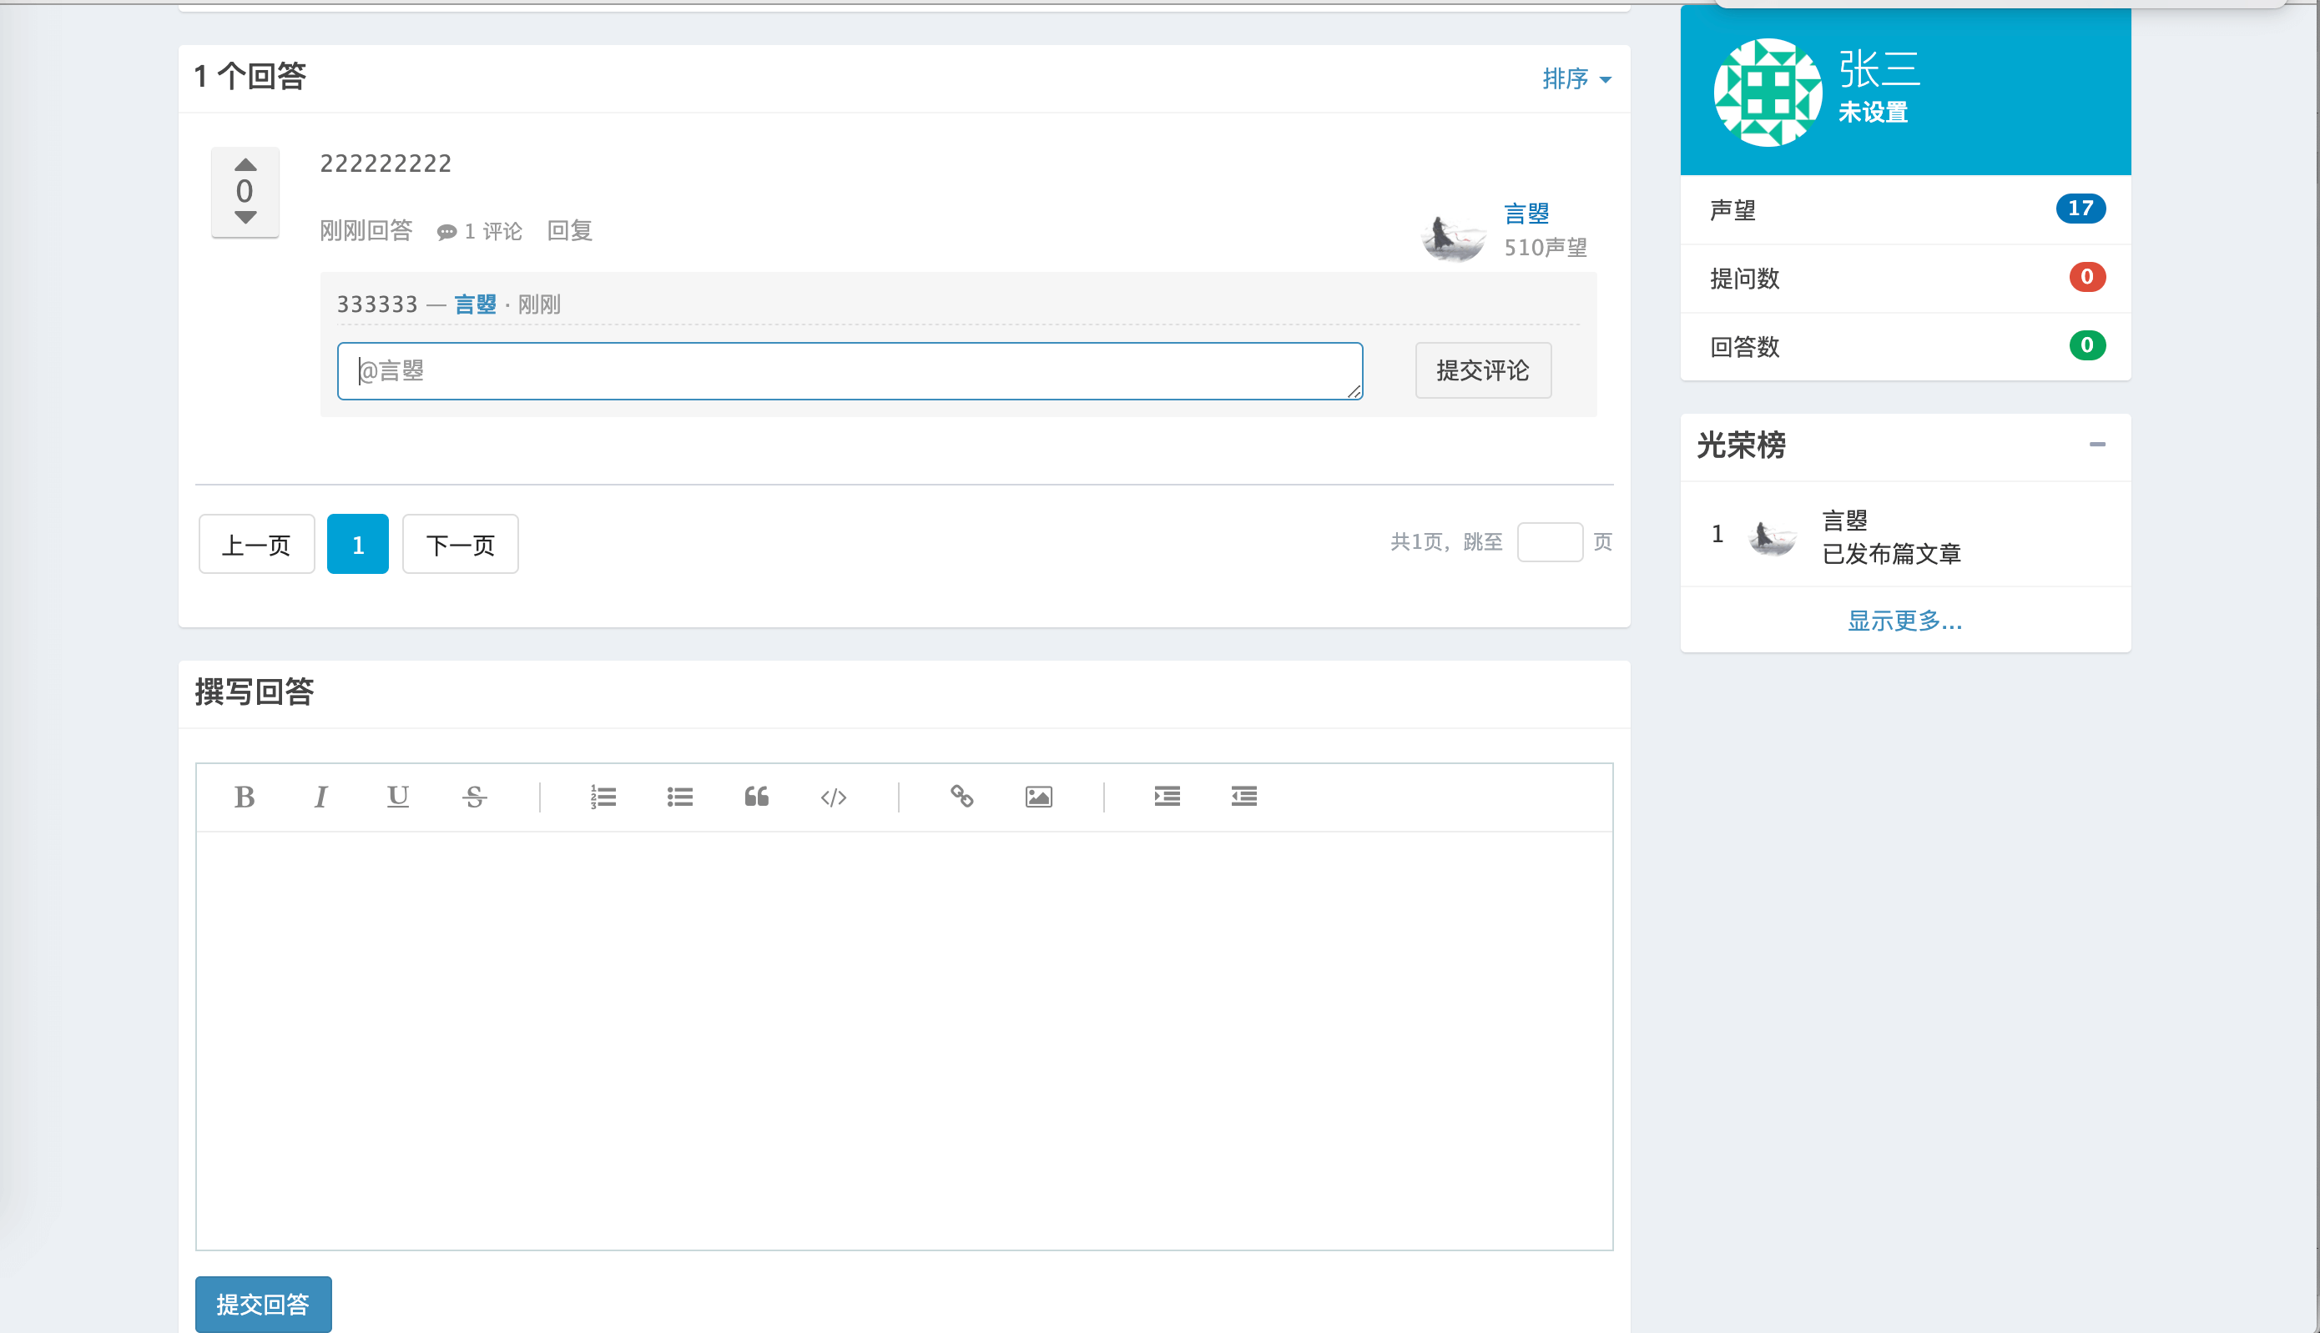Click inside the @言曌 comment input field
The image size is (2320, 1333).
point(848,370)
